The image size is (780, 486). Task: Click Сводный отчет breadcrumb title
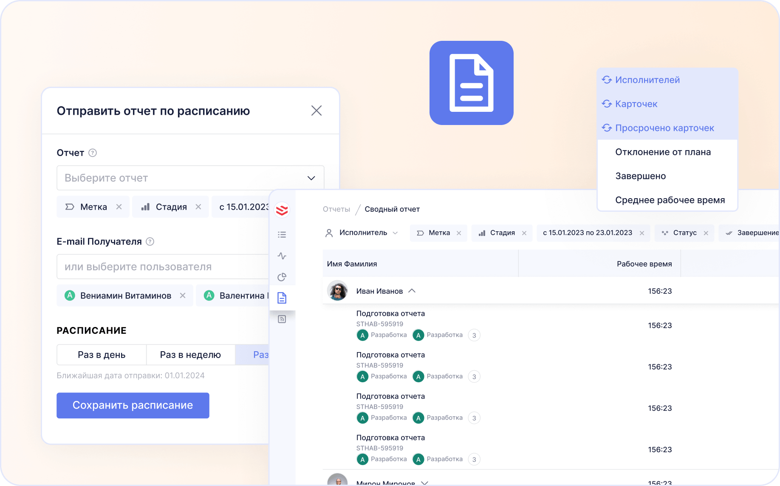pos(392,209)
